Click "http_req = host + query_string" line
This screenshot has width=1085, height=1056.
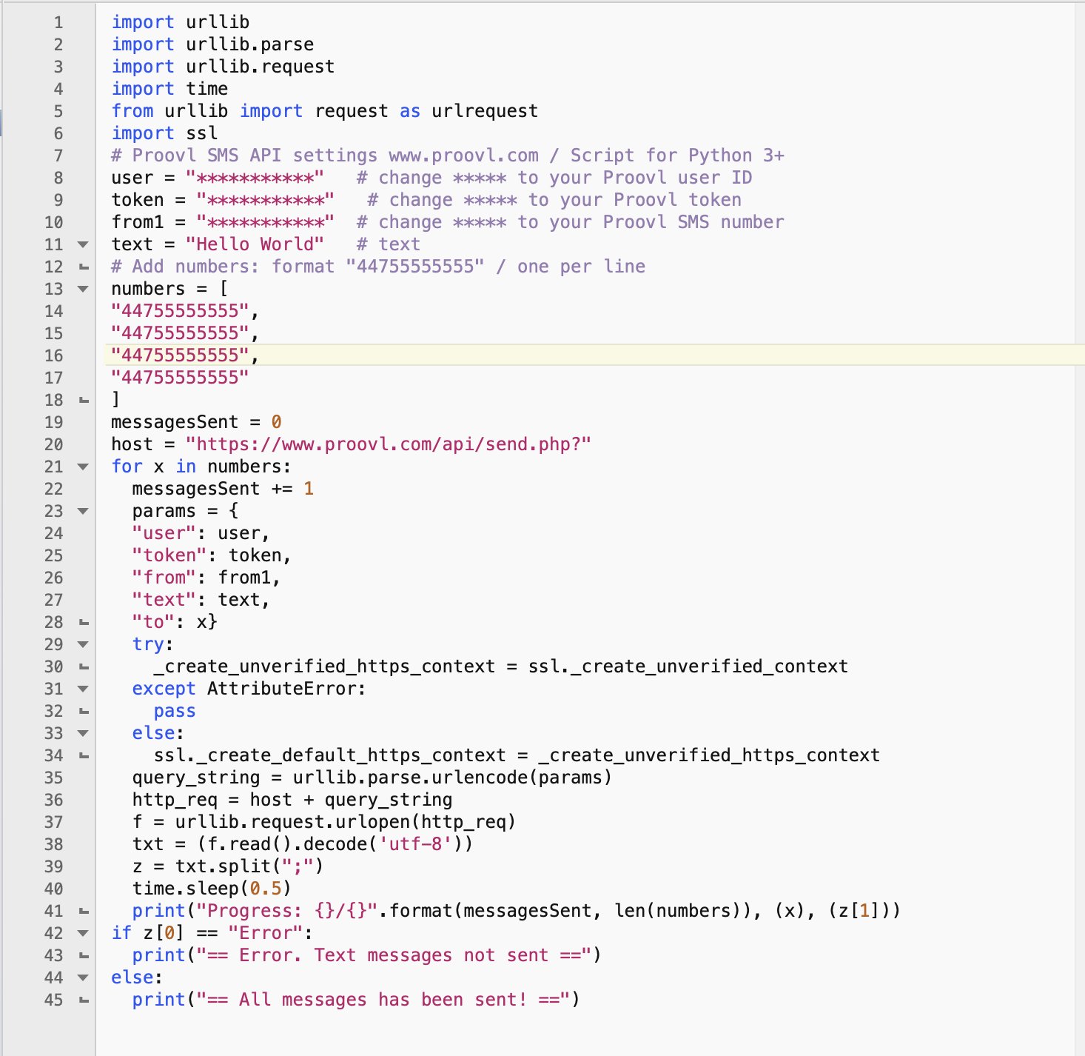(x=292, y=800)
